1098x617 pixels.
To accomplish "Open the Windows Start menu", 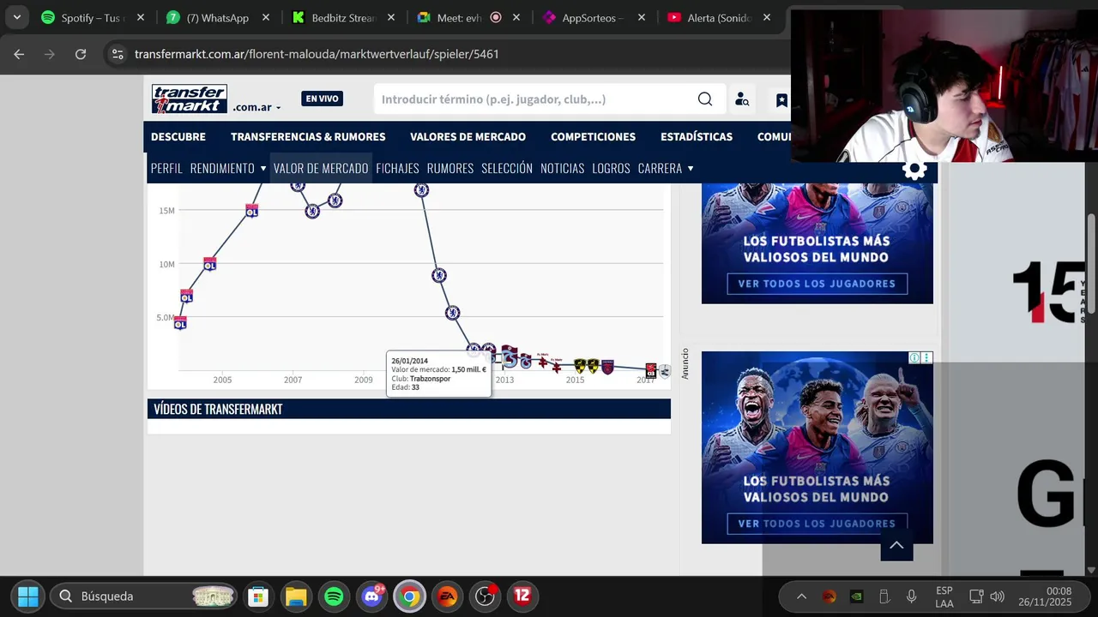I will pyautogui.click(x=28, y=596).
